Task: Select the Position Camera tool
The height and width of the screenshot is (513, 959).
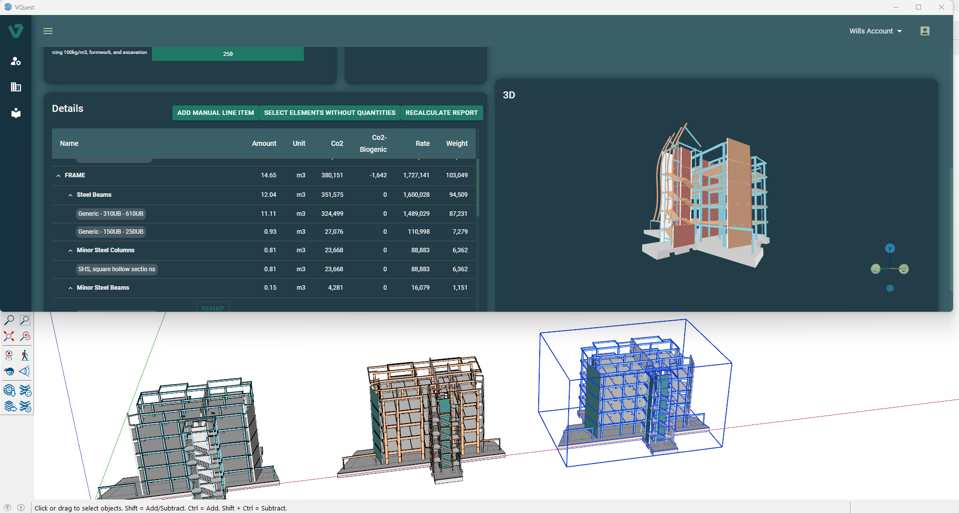Action: (9, 355)
